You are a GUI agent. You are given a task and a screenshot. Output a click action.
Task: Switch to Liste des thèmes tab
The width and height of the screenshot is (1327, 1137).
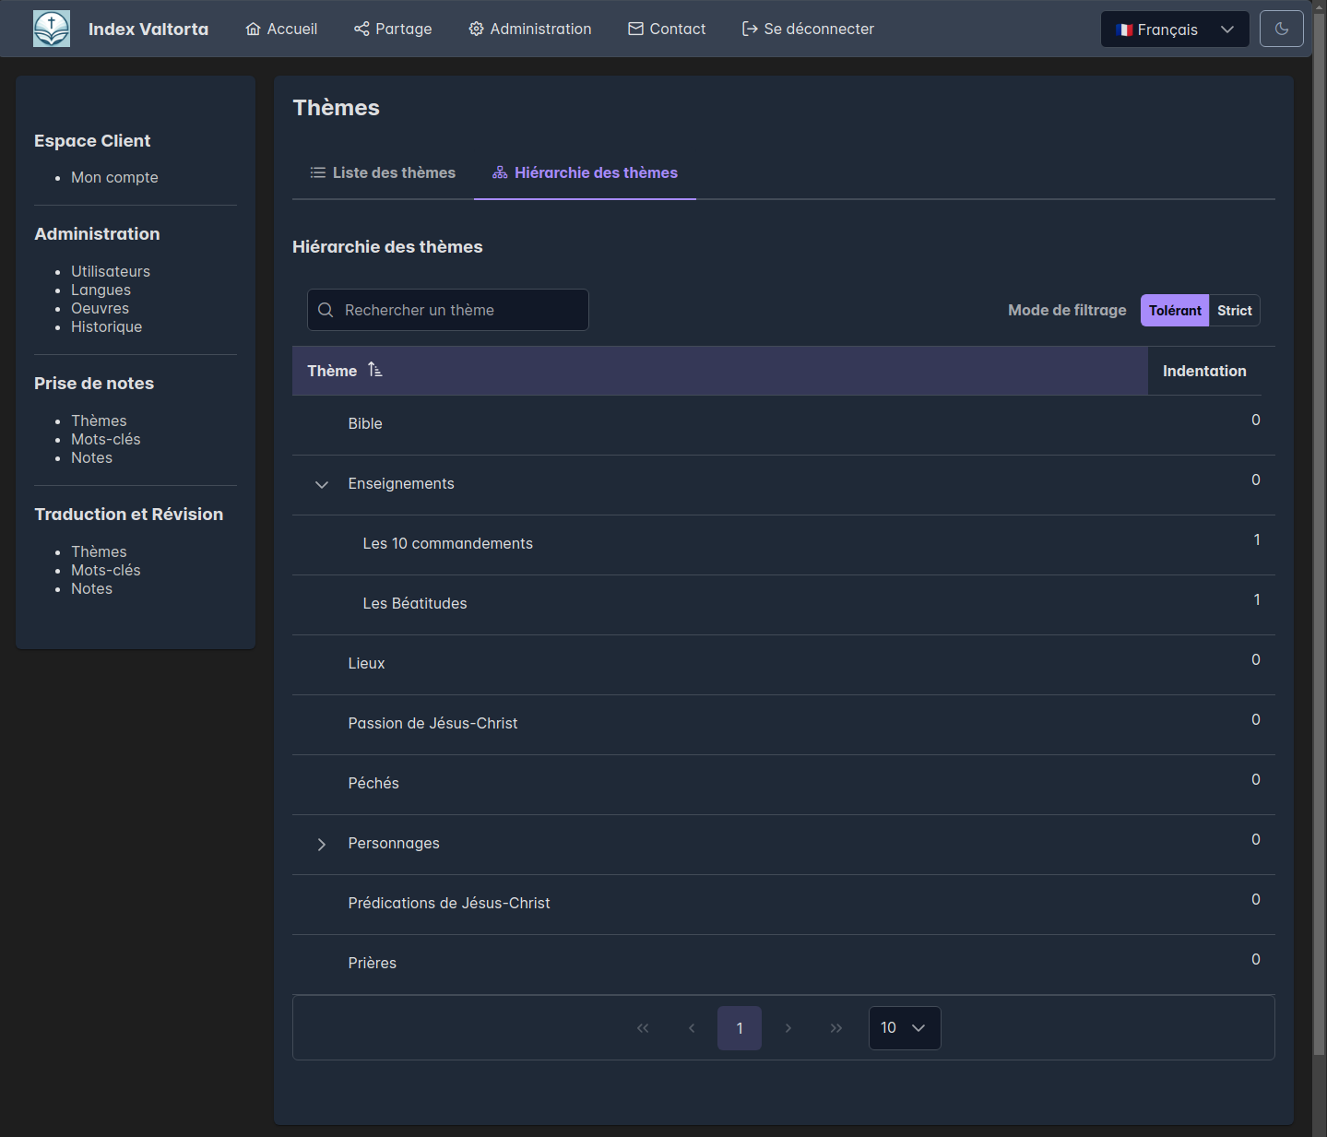(383, 172)
